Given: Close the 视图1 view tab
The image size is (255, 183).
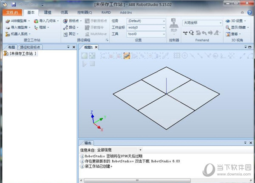Looking at the screenshot, I should point(96,47).
